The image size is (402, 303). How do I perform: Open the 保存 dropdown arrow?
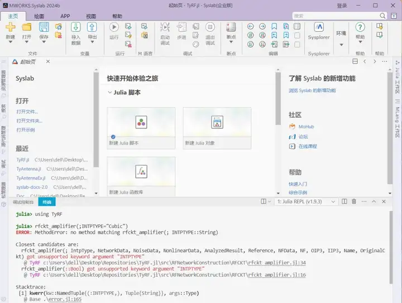click(44, 42)
